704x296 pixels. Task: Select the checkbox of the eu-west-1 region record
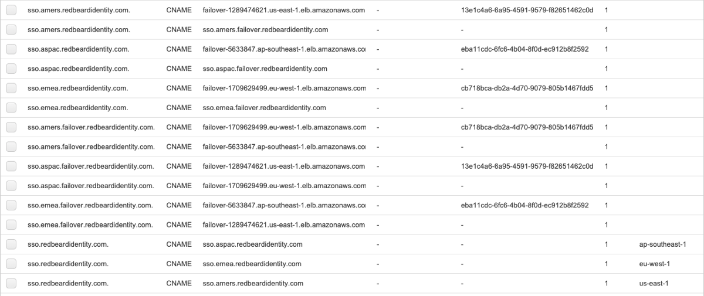[11, 264]
